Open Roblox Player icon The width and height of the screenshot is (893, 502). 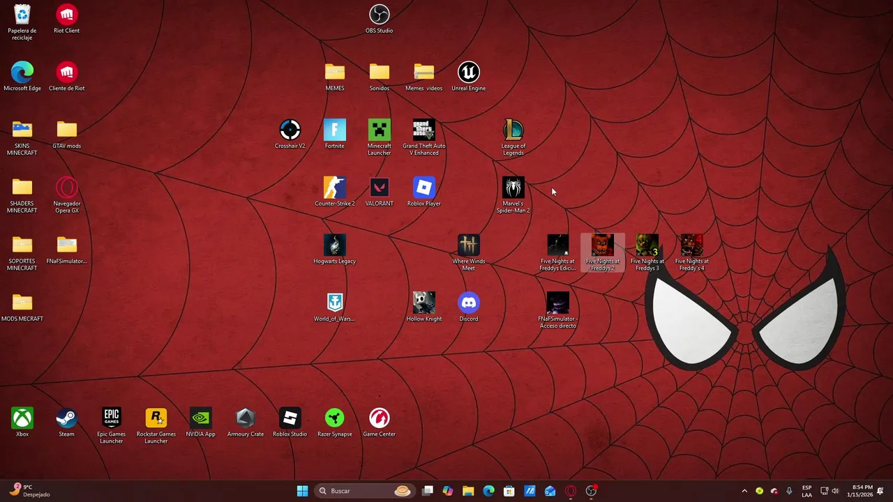point(423,192)
